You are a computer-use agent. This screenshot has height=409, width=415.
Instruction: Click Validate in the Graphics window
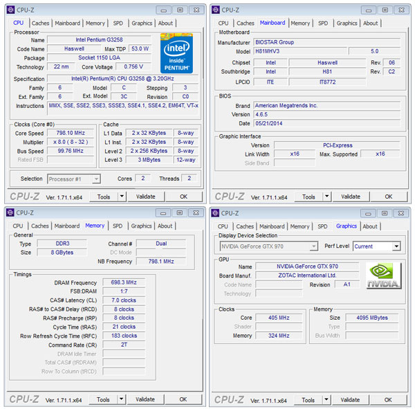point(350,400)
